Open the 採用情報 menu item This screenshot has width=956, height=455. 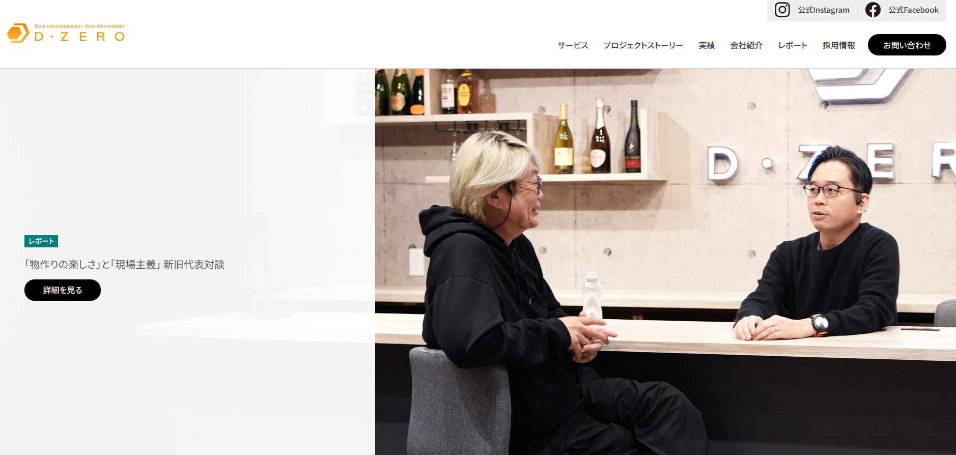click(x=839, y=45)
